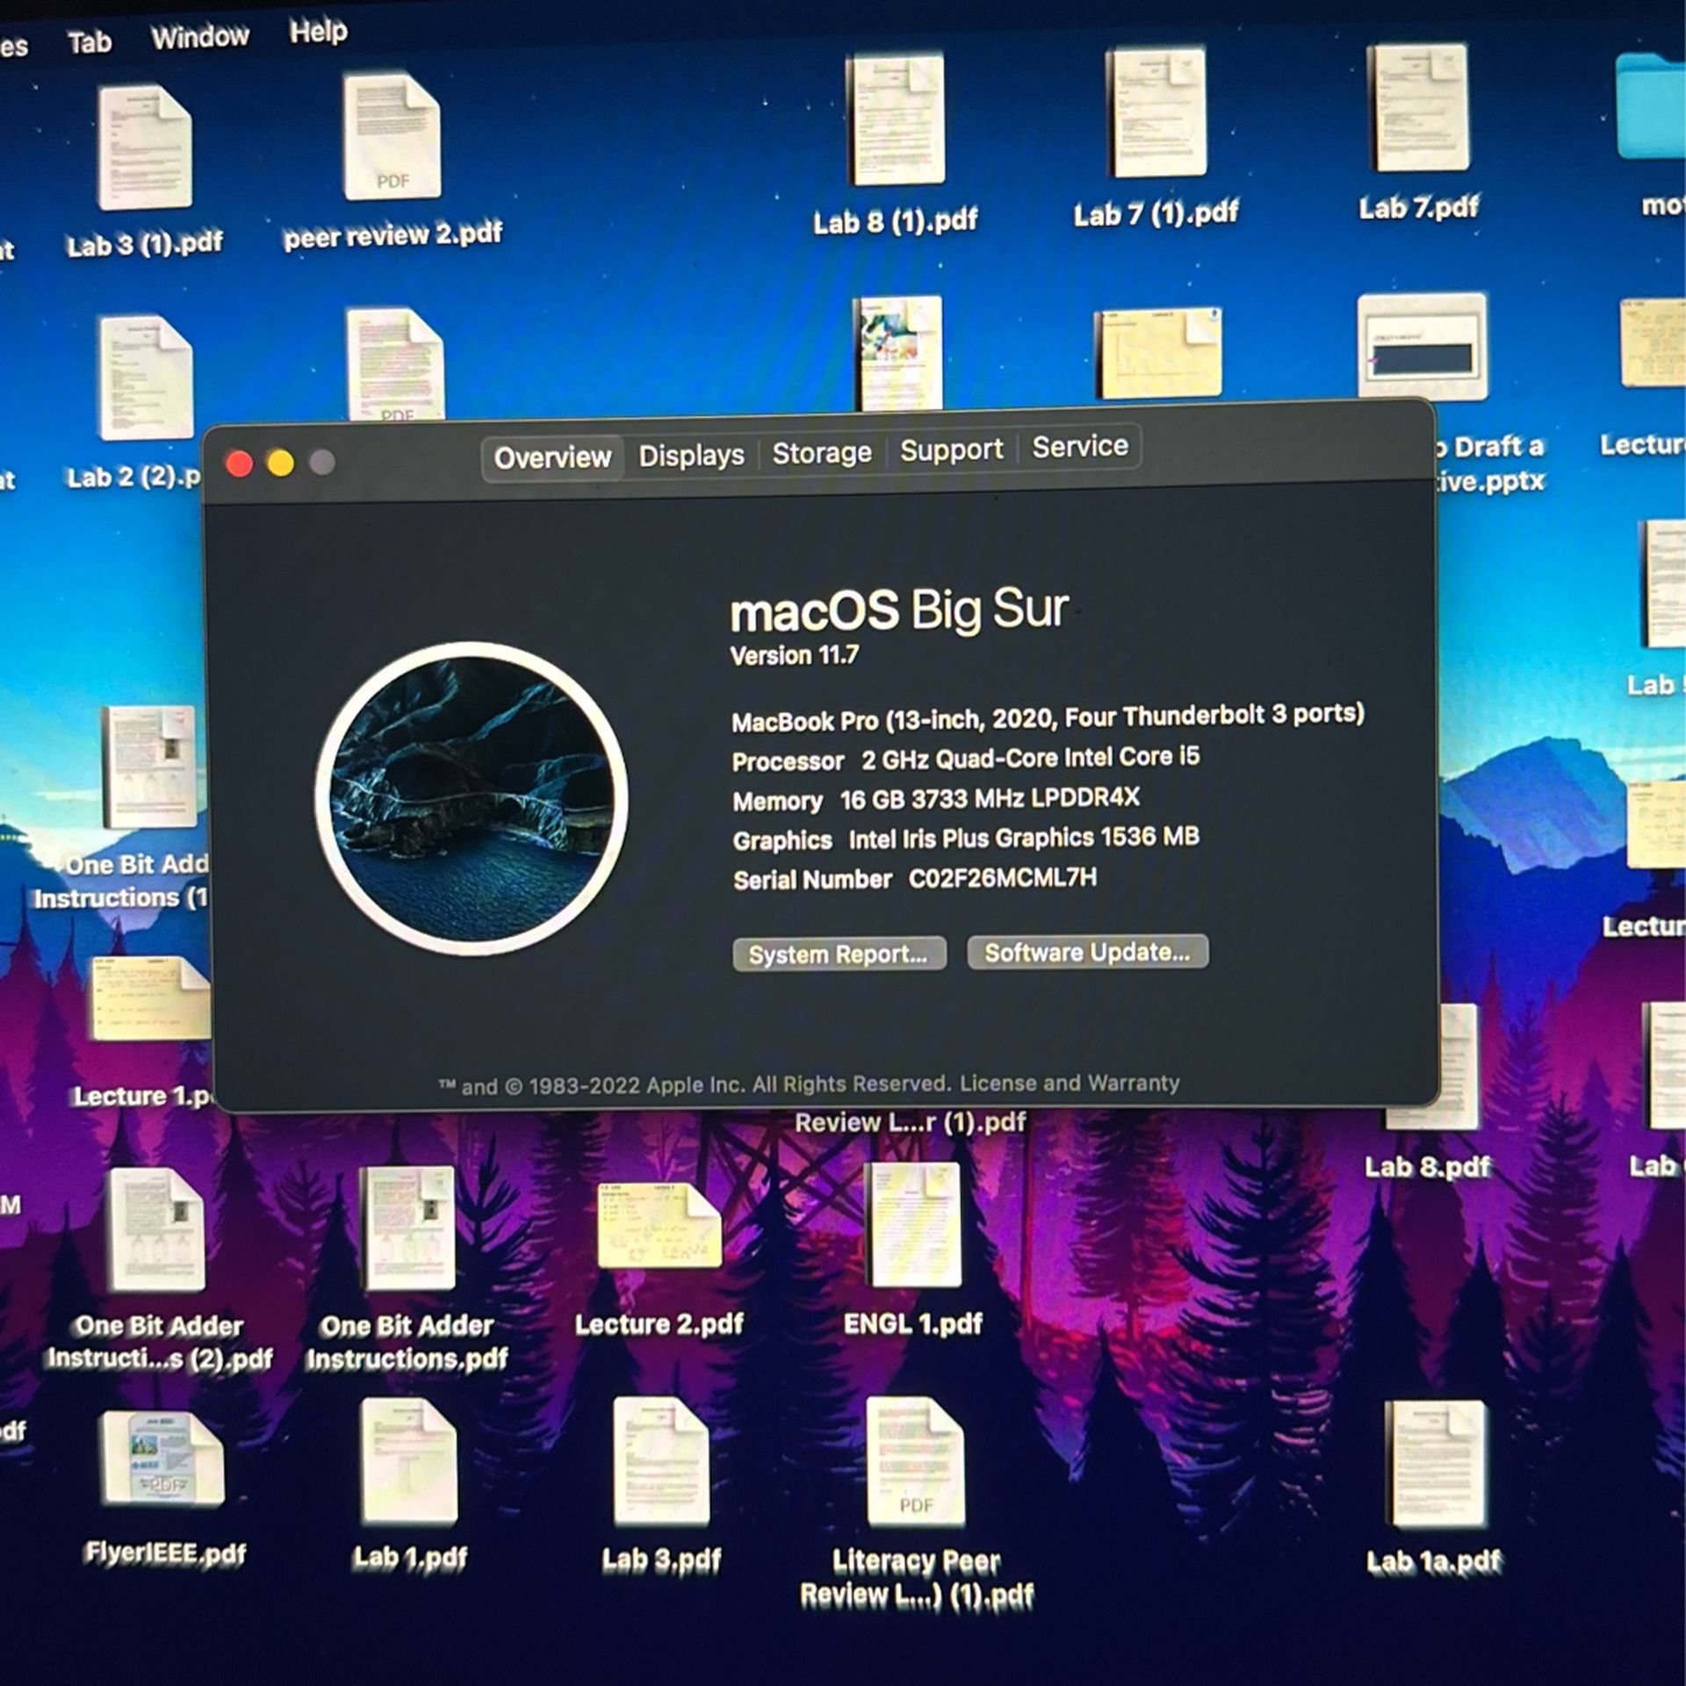Image resolution: width=1686 pixels, height=1686 pixels.
Task: Switch to the Displays tab
Action: click(x=691, y=455)
